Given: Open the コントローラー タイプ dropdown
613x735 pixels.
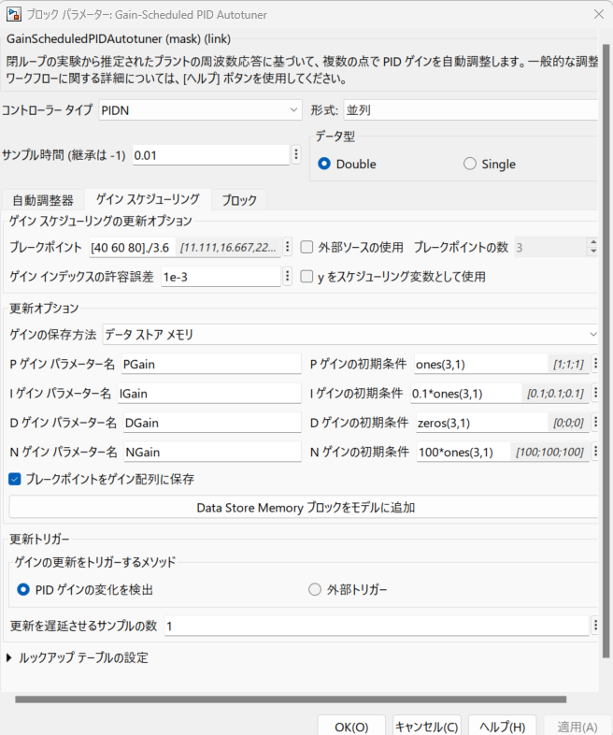Looking at the screenshot, I should pyautogui.click(x=200, y=110).
